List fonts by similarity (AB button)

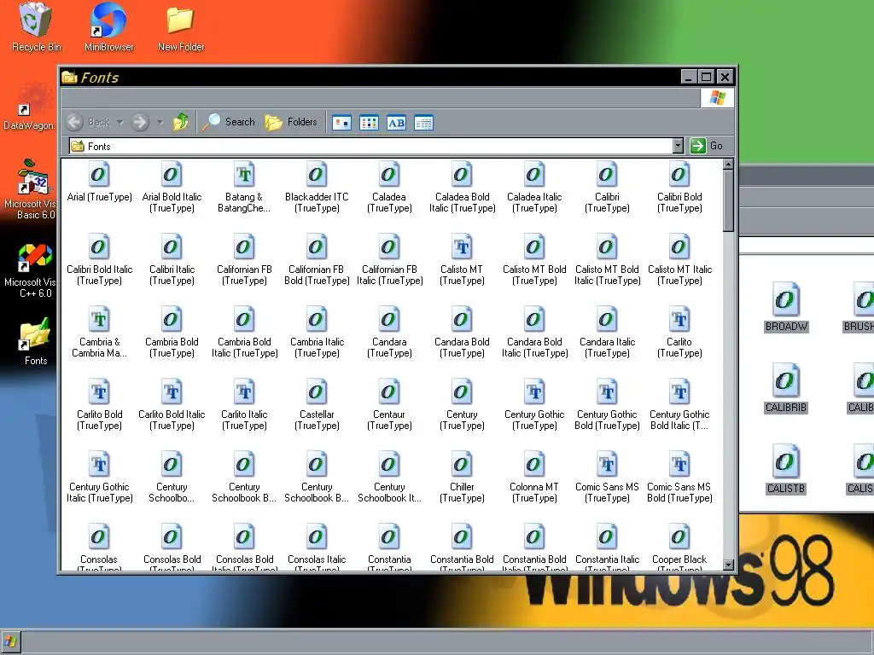[x=396, y=123]
